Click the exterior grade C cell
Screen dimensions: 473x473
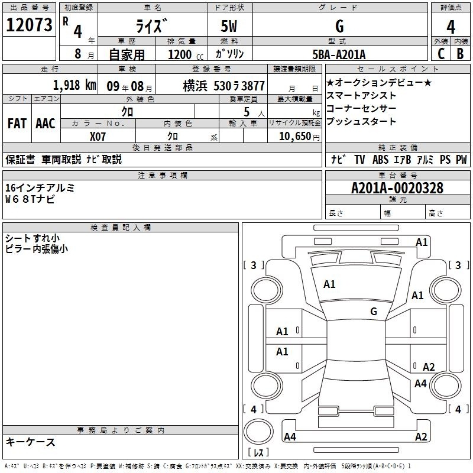(440, 53)
